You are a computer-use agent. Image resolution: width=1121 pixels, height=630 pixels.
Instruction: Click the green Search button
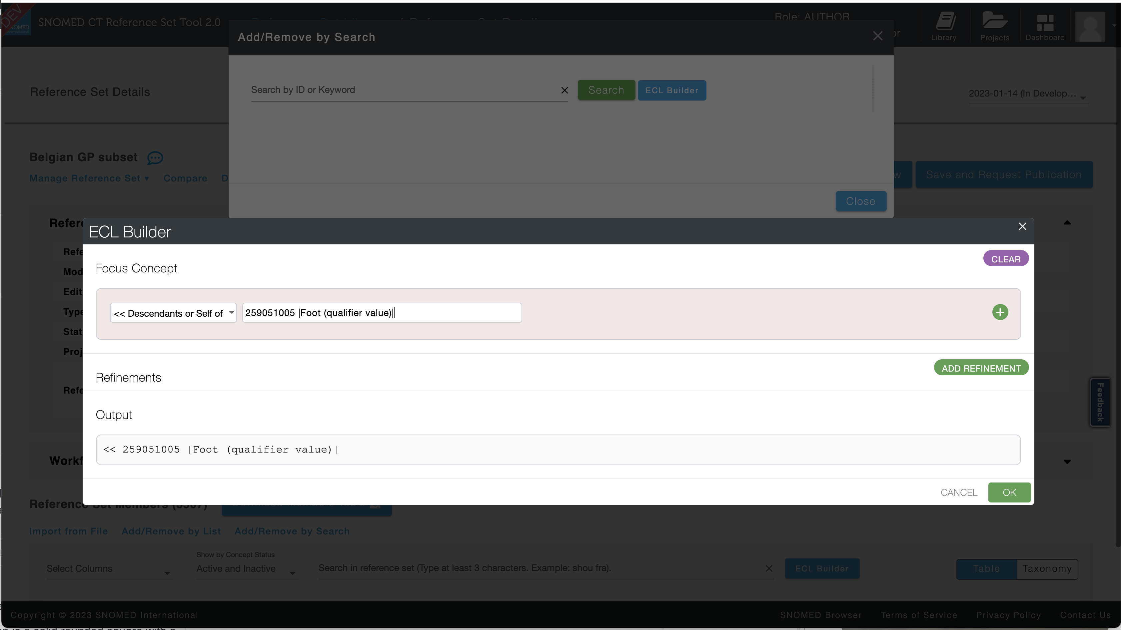[606, 90]
